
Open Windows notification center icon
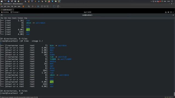172,1
